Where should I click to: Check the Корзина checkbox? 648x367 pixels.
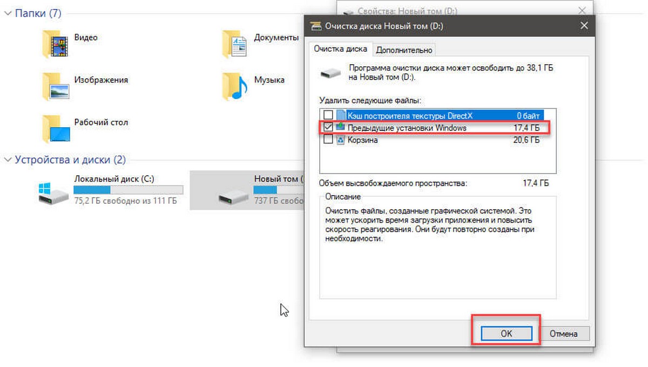(328, 140)
